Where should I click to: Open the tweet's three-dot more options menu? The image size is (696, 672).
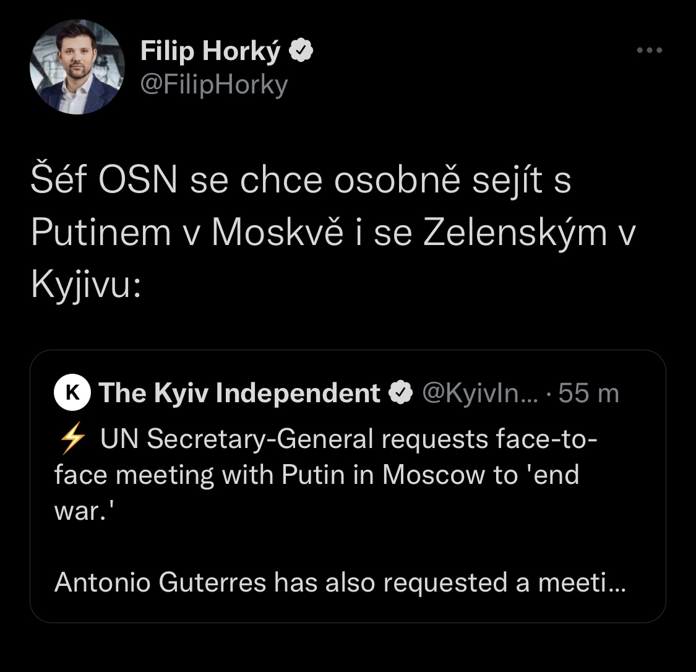[650, 51]
